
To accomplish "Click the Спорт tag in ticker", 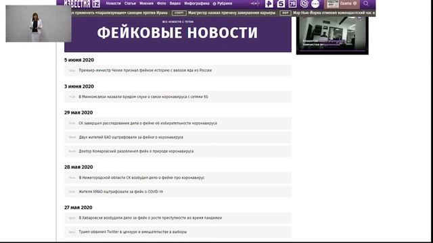I will pyautogui.click(x=179, y=13).
